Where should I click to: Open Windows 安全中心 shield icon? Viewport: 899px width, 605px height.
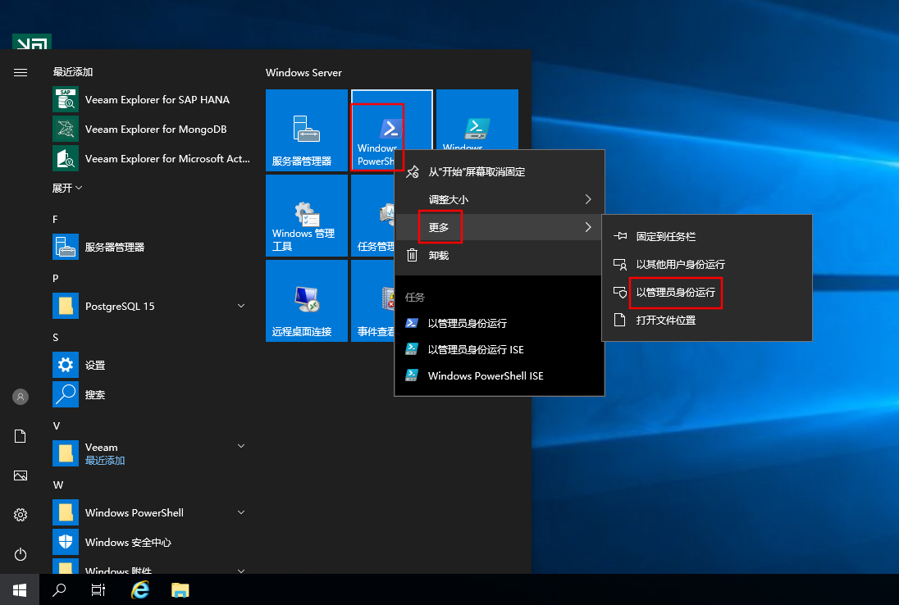pos(66,542)
